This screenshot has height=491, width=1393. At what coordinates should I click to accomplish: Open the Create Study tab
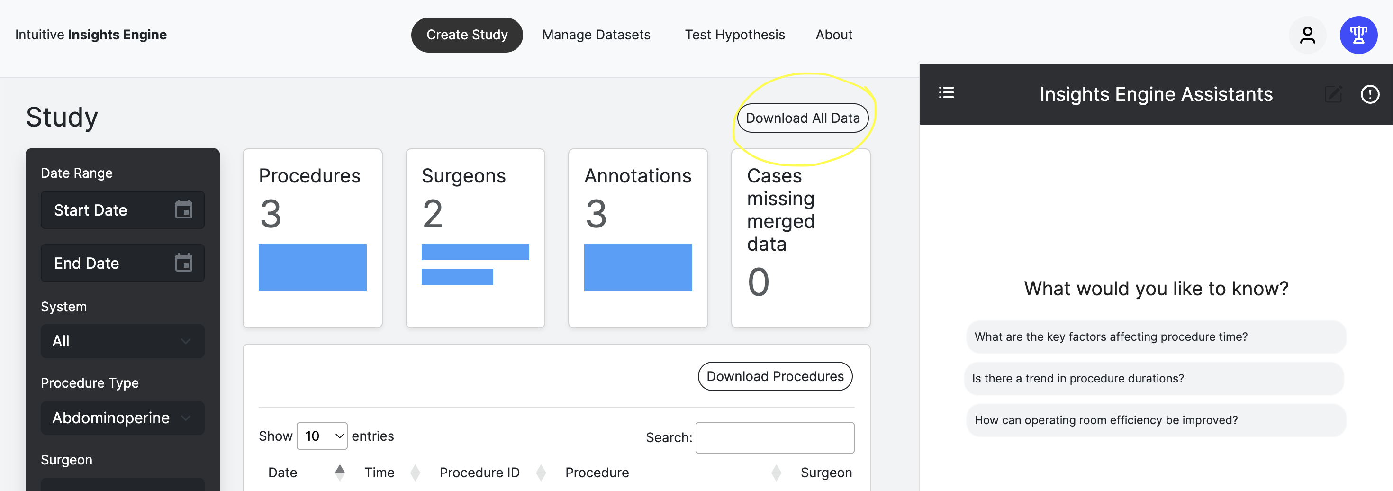(467, 35)
